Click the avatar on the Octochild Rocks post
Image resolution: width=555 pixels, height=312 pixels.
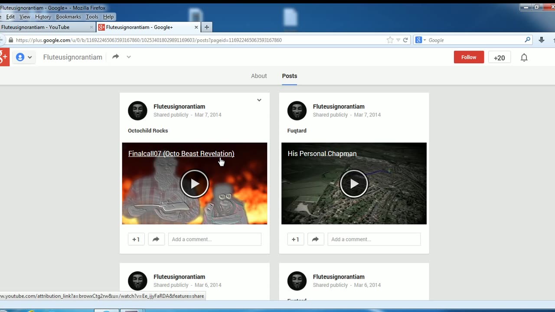(137, 111)
